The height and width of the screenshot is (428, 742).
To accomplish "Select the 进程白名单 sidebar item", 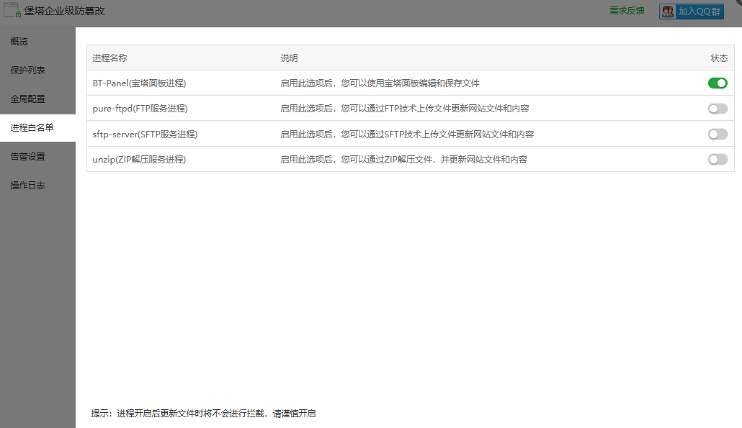I will [30, 127].
